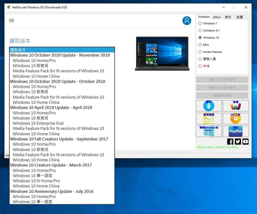
Task: Select the Windows 8.1 radio button
Action: pos(200,31)
